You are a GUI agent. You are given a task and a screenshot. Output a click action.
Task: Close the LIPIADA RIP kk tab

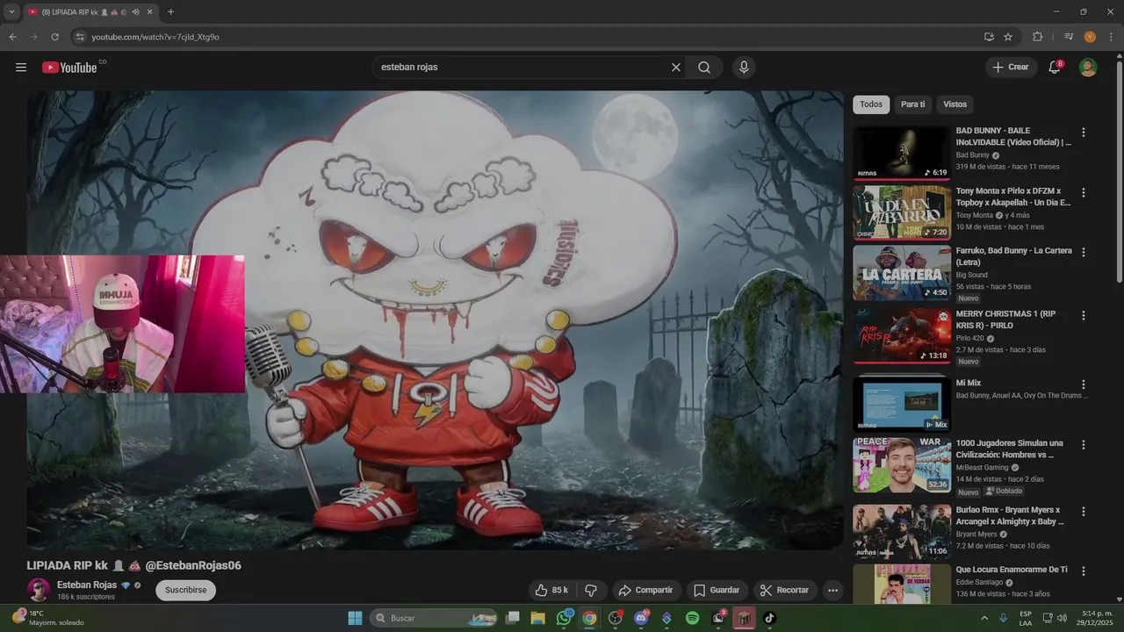[149, 12]
